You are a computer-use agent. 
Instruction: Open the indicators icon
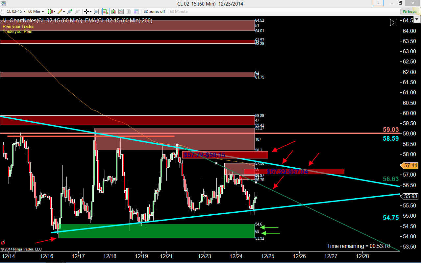121,12
